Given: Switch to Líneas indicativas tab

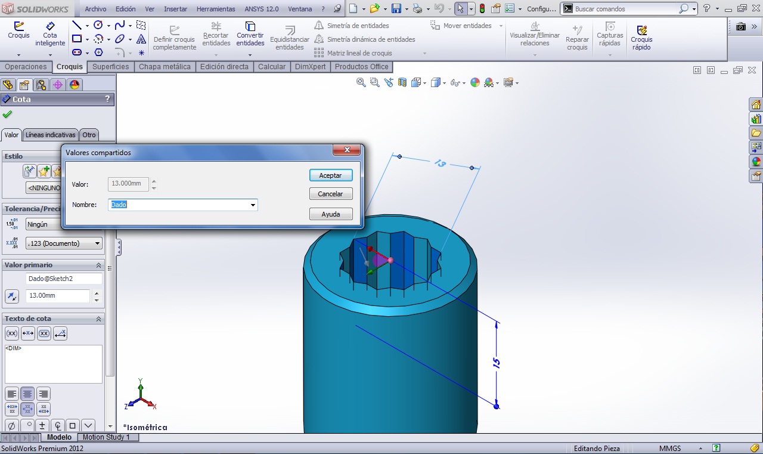Looking at the screenshot, I should coord(51,135).
